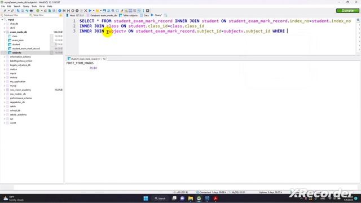Select the exam_term table in the tree

coord(18,40)
